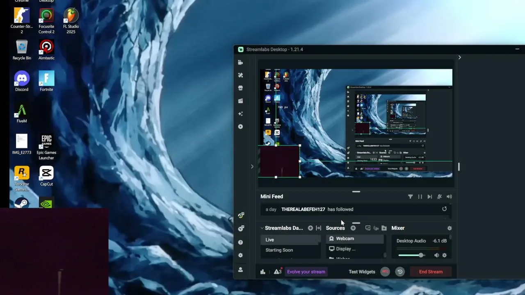Screen dimensions: 525x295
Task: Open the Cloudbot link icon in sidebar
Action: click(x=241, y=228)
